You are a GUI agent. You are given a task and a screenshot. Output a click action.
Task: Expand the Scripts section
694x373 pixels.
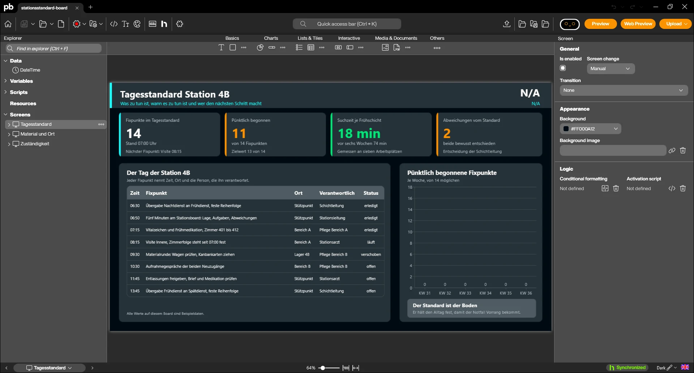point(5,92)
